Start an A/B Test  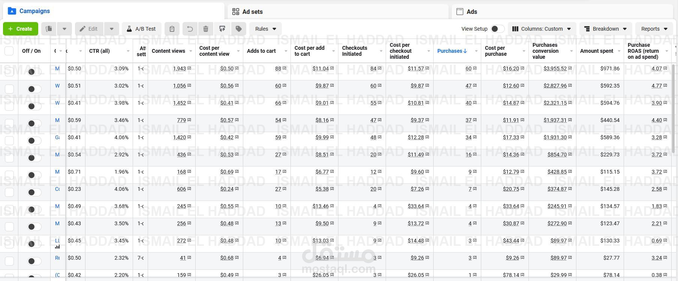pos(141,29)
